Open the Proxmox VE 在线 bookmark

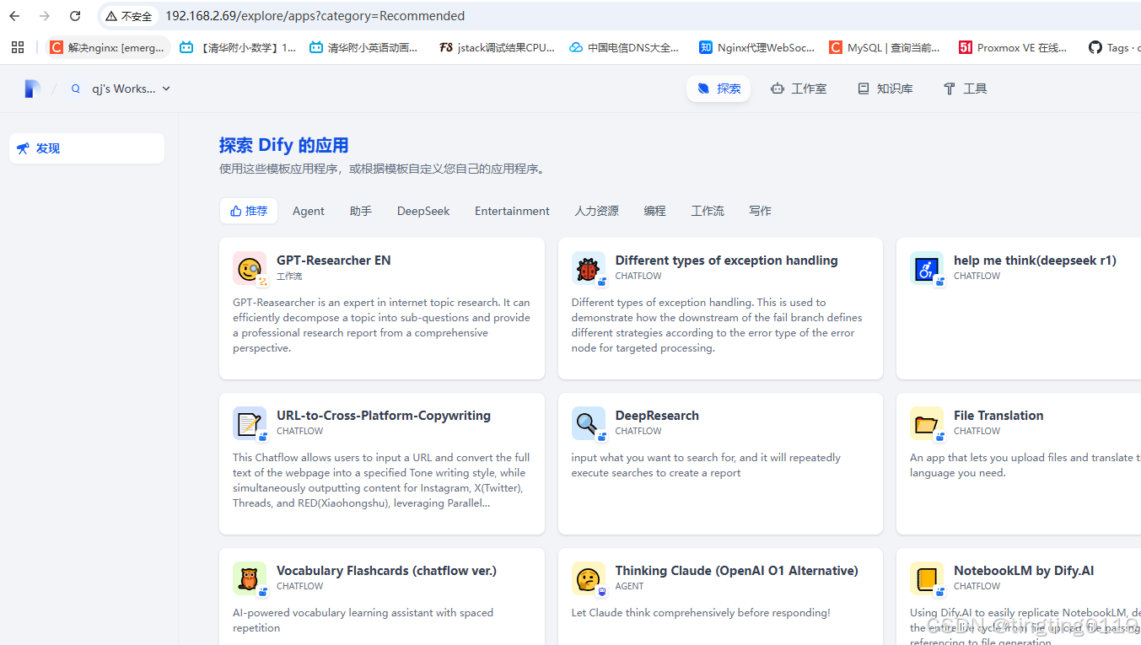point(1013,48)
